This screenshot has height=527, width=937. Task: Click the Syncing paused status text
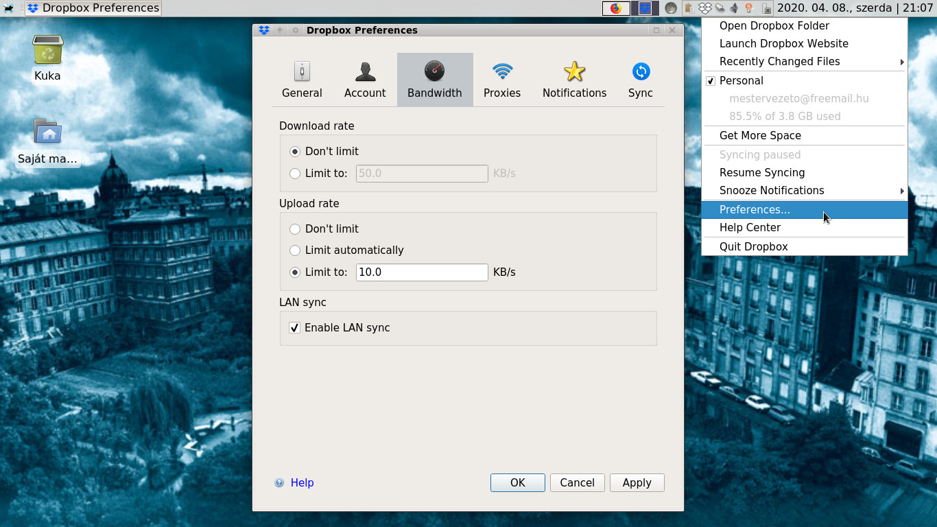[x=760, y=155]
